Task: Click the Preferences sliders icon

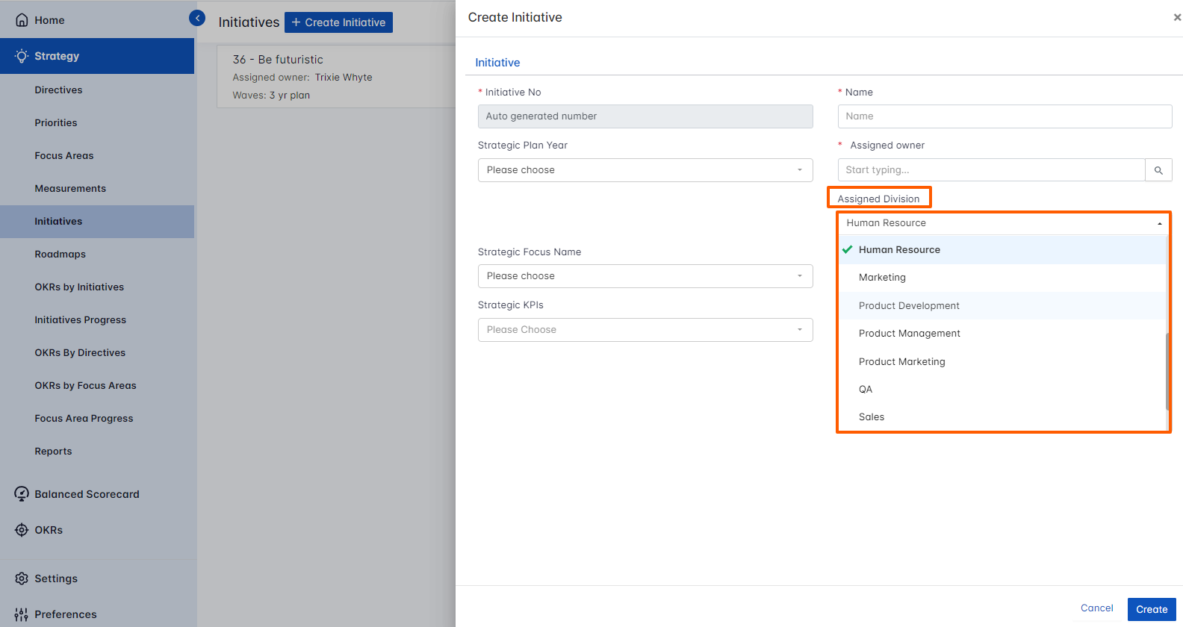Action: pyautogui.click(x=22, y=614)
